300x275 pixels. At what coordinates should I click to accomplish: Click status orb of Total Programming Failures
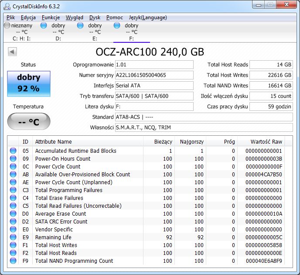13,190
